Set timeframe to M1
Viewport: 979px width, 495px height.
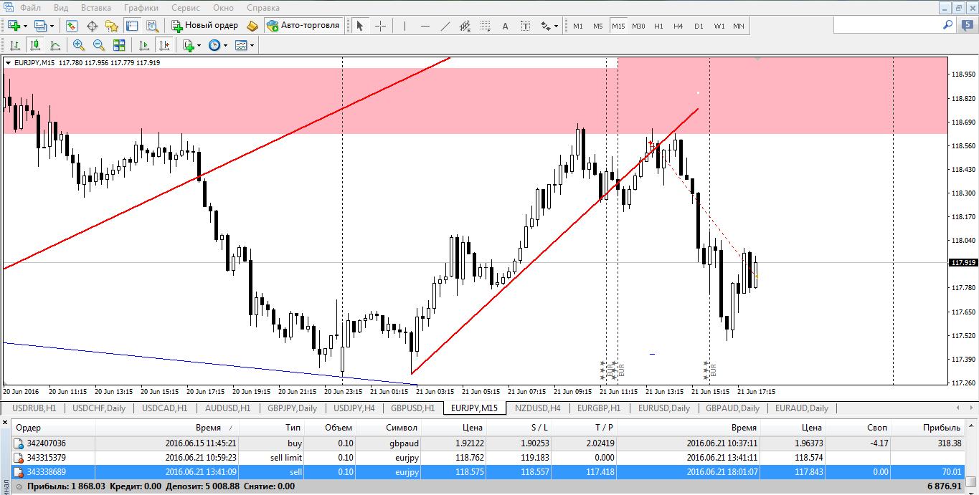[x=578, y=26]
